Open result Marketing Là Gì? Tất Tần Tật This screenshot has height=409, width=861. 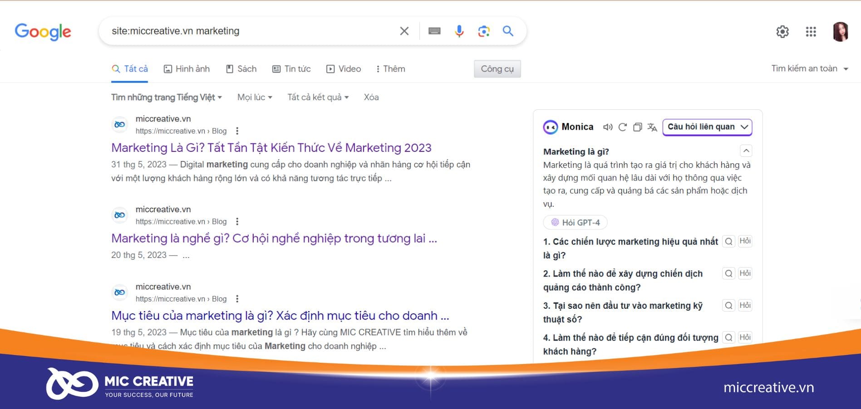click(x=271, y=148)
